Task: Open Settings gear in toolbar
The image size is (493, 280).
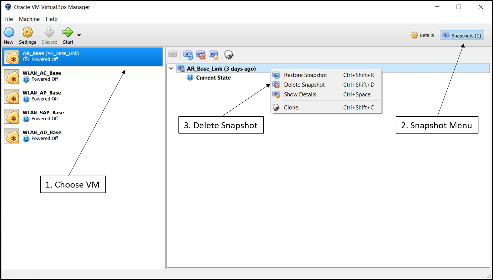Action: [27, 32]
